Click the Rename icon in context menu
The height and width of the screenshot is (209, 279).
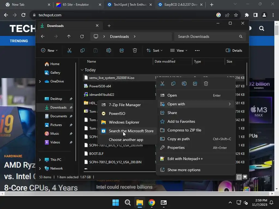(184, 84)
